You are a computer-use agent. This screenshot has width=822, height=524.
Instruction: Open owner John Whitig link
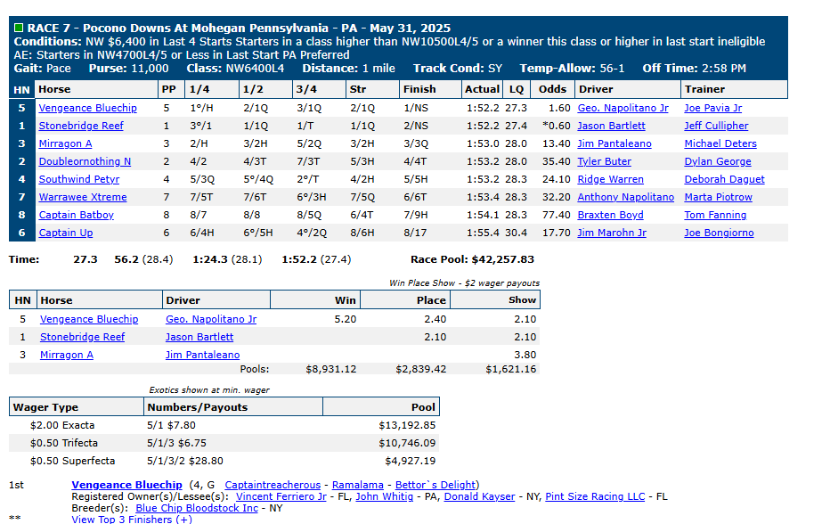384,496
